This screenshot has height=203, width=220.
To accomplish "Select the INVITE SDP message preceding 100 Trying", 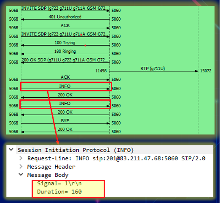I will [x=65, y=34].
